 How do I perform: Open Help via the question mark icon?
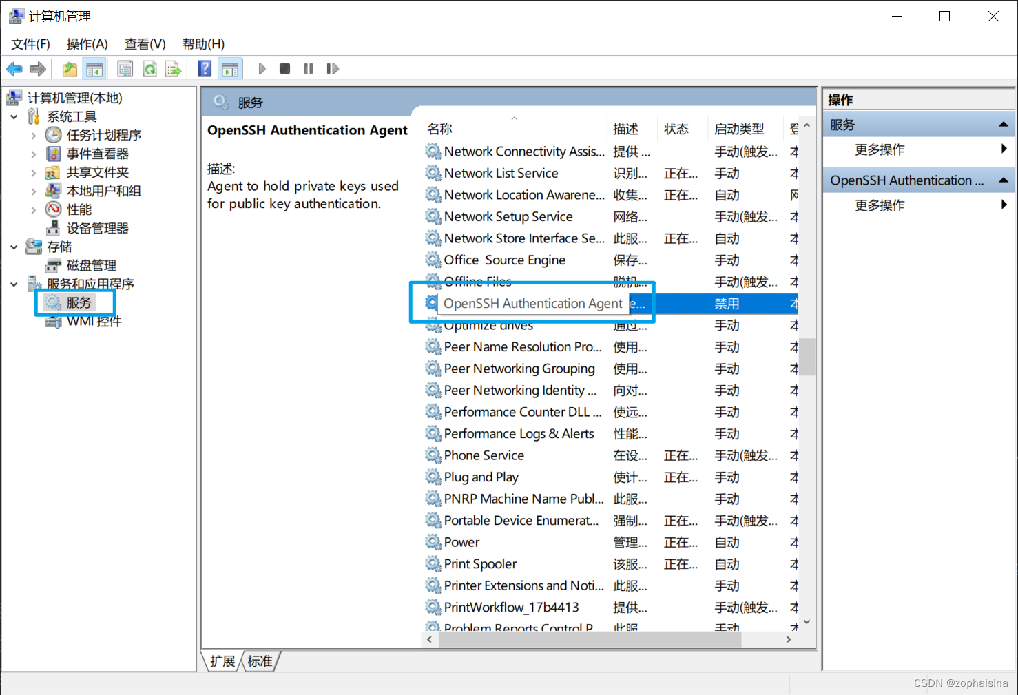205,68
